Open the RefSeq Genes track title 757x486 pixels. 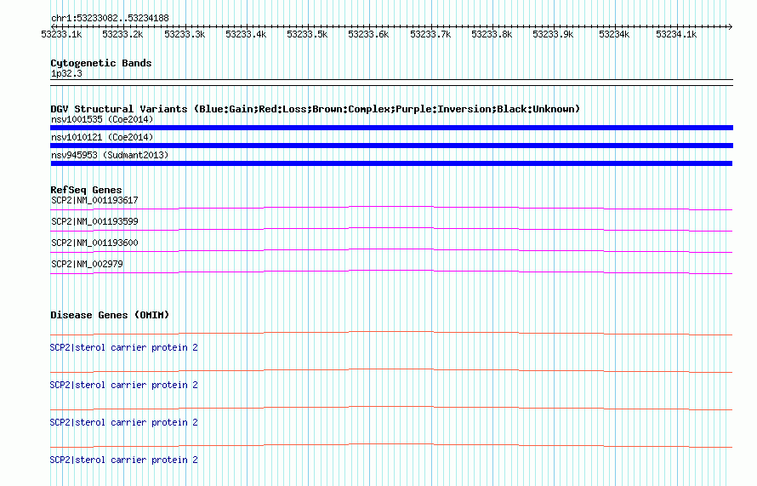click(x=86, y=190)
